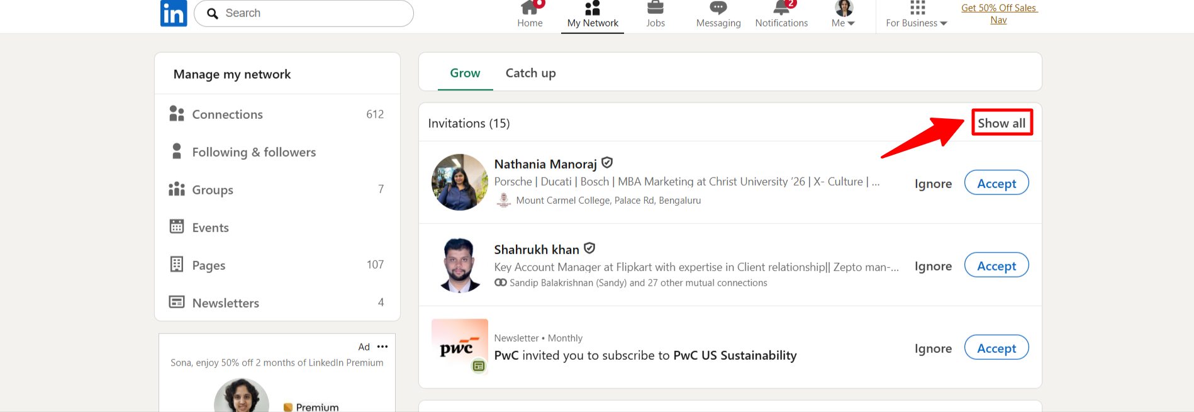The width and height of the screenshot is (1194, 412).
Task: Open Messaging from the navigation bar
Action: coord(717,9)
